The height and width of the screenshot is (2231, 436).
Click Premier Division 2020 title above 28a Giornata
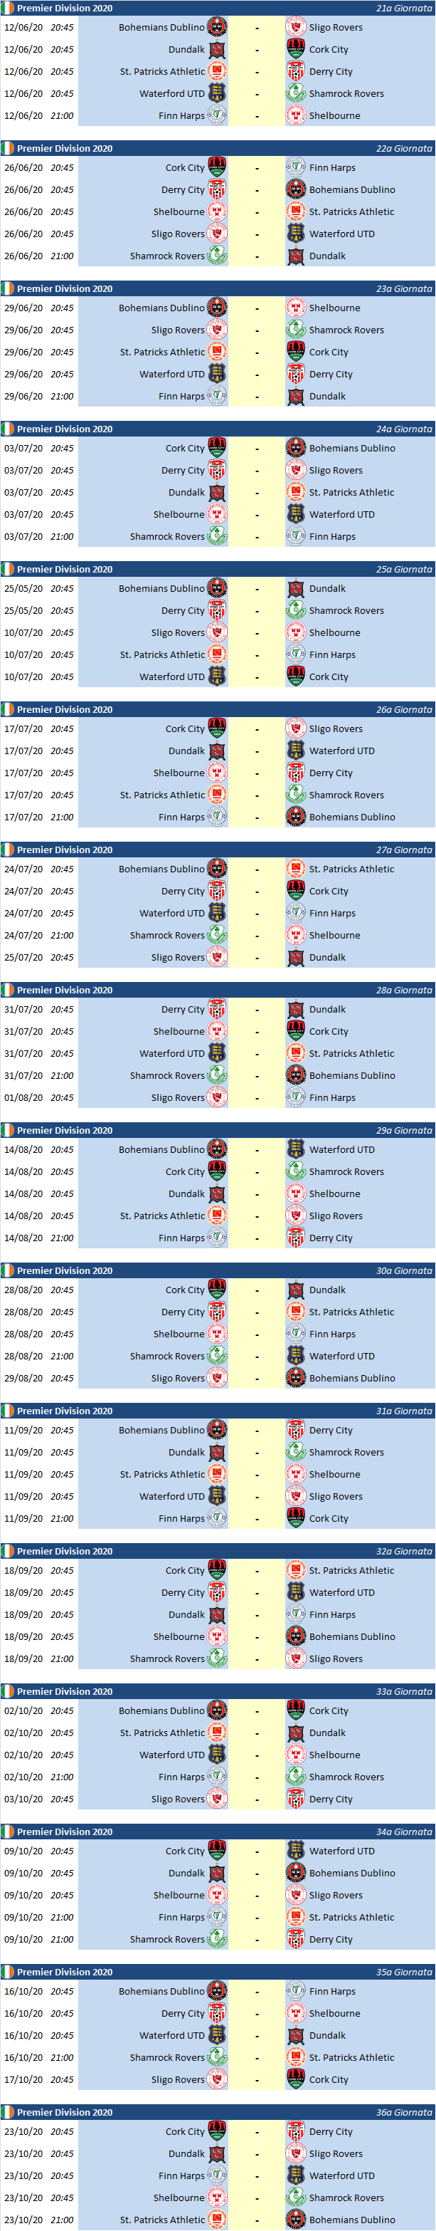tap(64, 990)
